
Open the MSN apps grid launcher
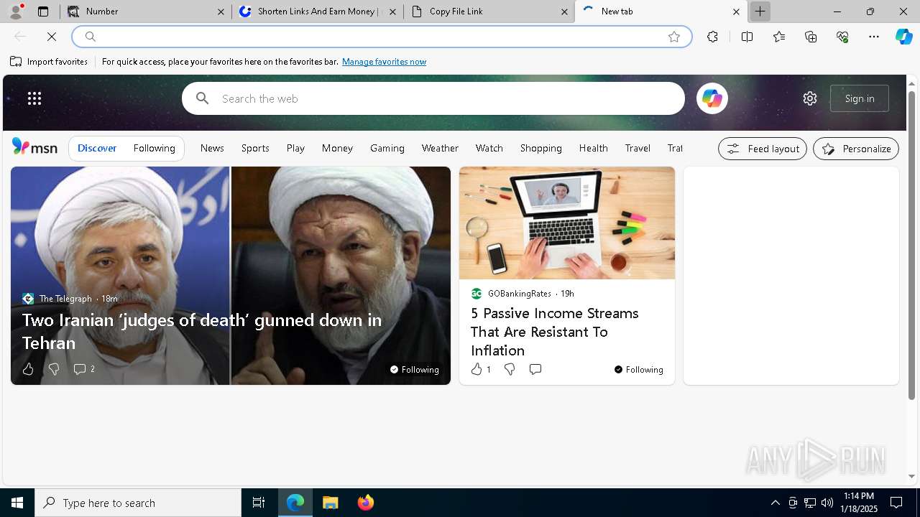pyautogui.click(x=34, y=98)
